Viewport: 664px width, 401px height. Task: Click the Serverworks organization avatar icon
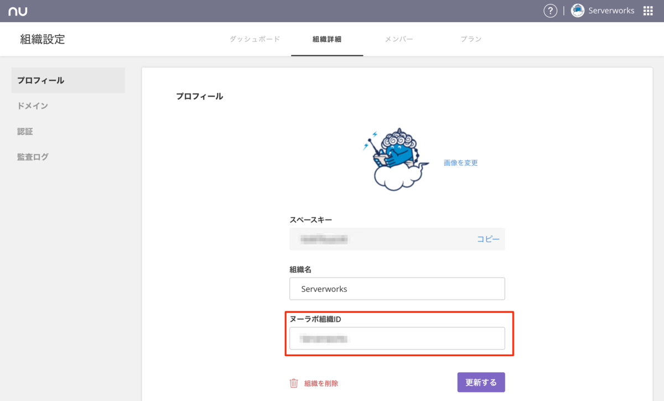(577, 10)
